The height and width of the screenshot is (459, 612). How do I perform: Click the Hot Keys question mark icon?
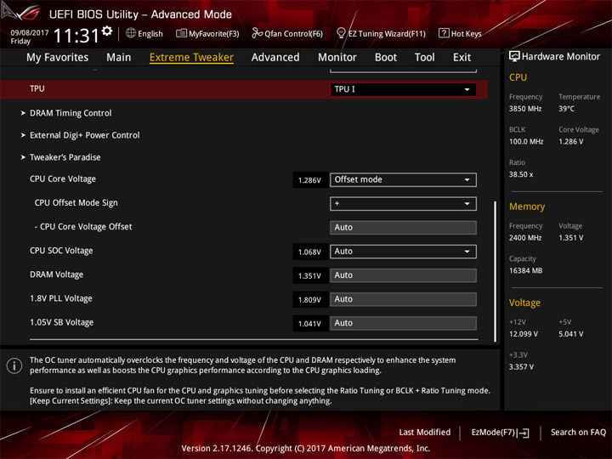coord(444,33)
